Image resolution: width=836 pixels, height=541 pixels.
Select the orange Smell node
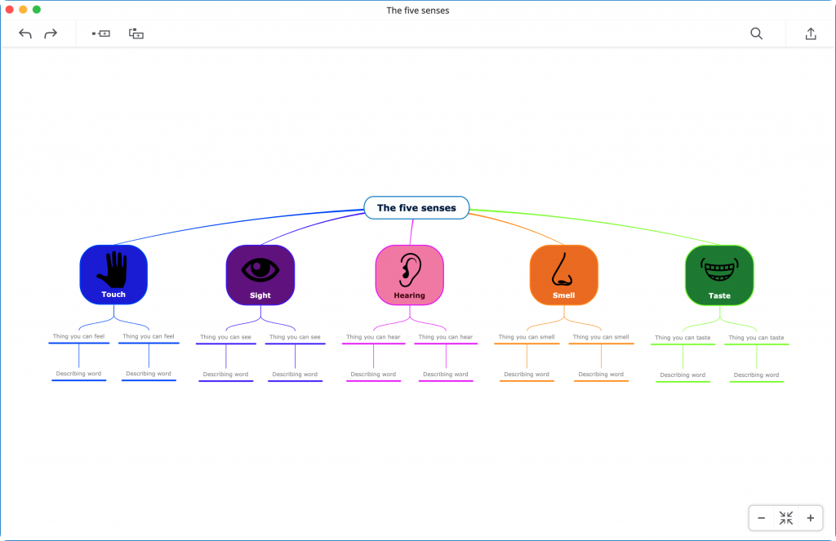pos(563,275)
